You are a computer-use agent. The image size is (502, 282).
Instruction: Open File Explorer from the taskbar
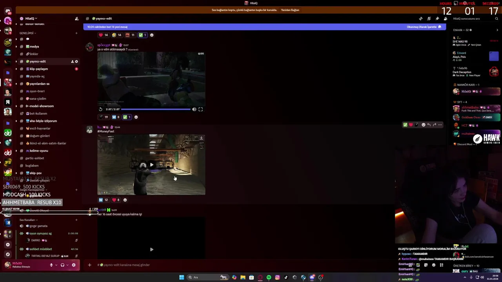pos(243,277)
